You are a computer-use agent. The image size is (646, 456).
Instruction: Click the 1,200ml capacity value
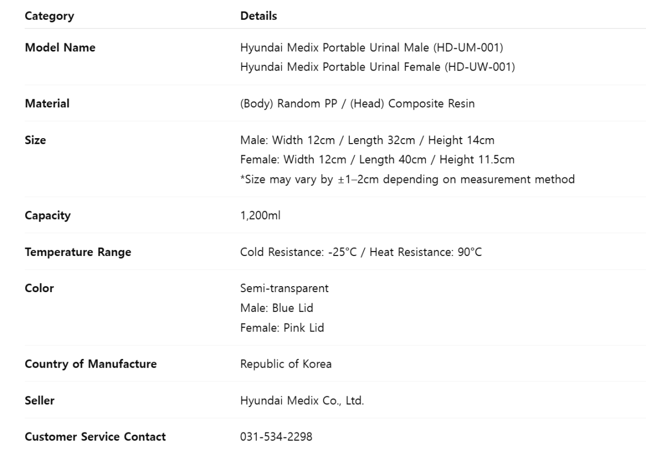pos(261,215)
